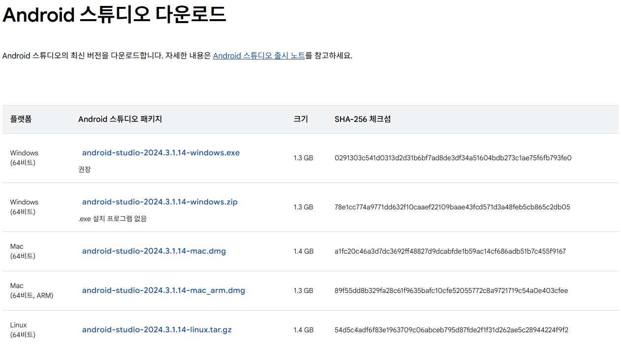621x349 pixels.
Task: Click the Windows (64비트) cell in the .zip row
Action: click(x=24, y=207)
